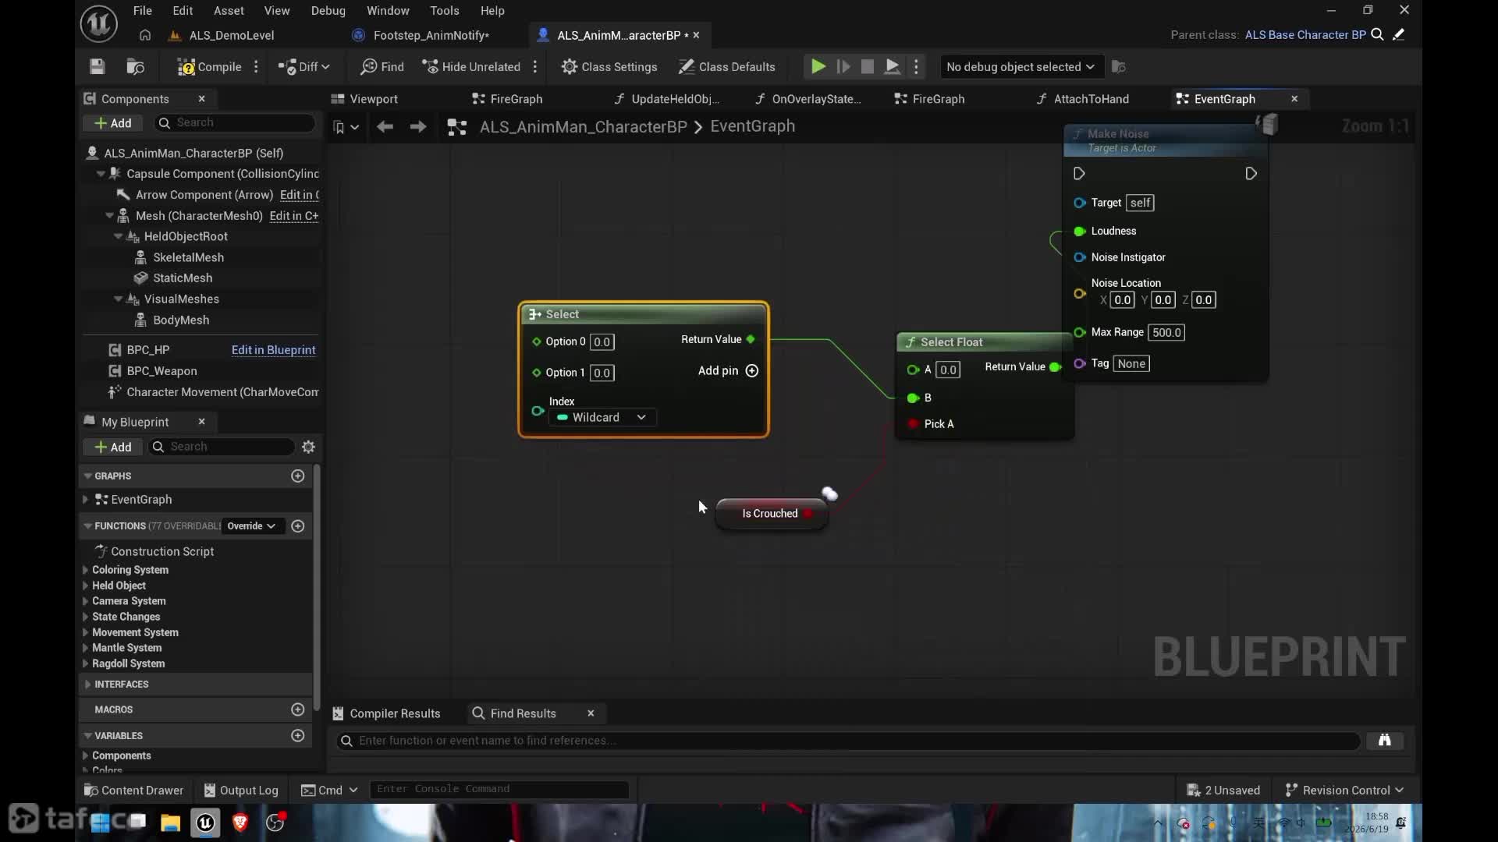
Task: Open the Select node Index Wildcard dropdown
Action: (602, 418)
